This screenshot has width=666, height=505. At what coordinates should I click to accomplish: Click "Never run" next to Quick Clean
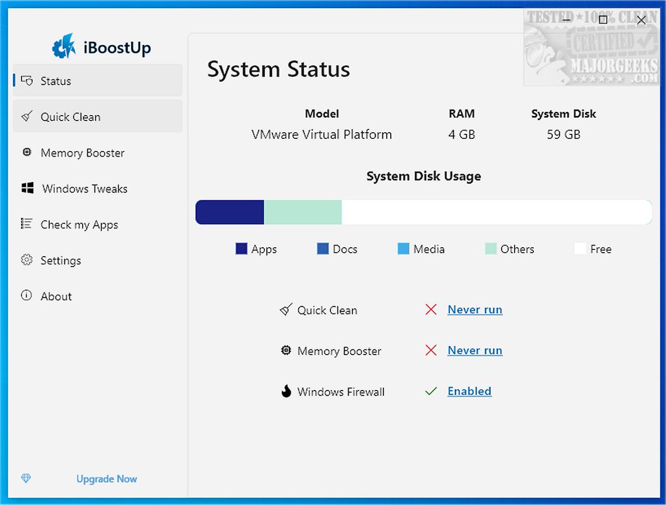click(475, 309)
